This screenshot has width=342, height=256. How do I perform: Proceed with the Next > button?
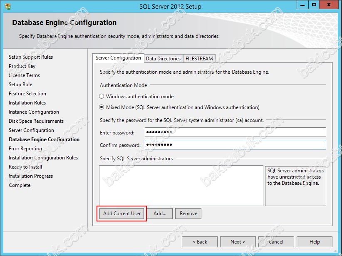coord(238,242)
